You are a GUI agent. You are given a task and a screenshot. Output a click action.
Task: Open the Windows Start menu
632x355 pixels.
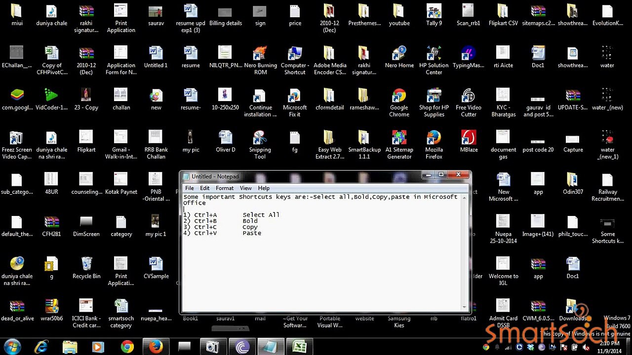click(12, 347)
